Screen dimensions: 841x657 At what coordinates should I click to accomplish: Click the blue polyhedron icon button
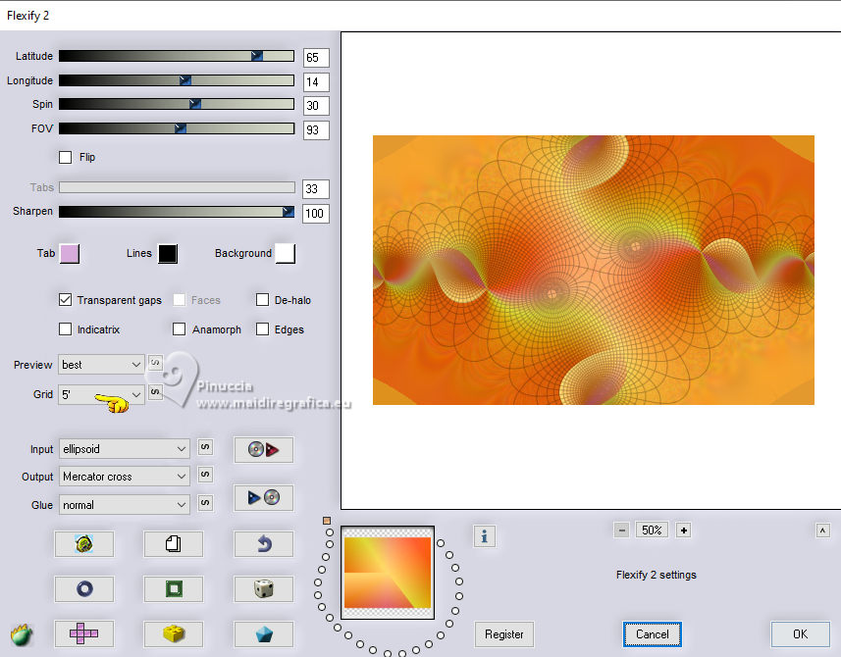(263, 634)
